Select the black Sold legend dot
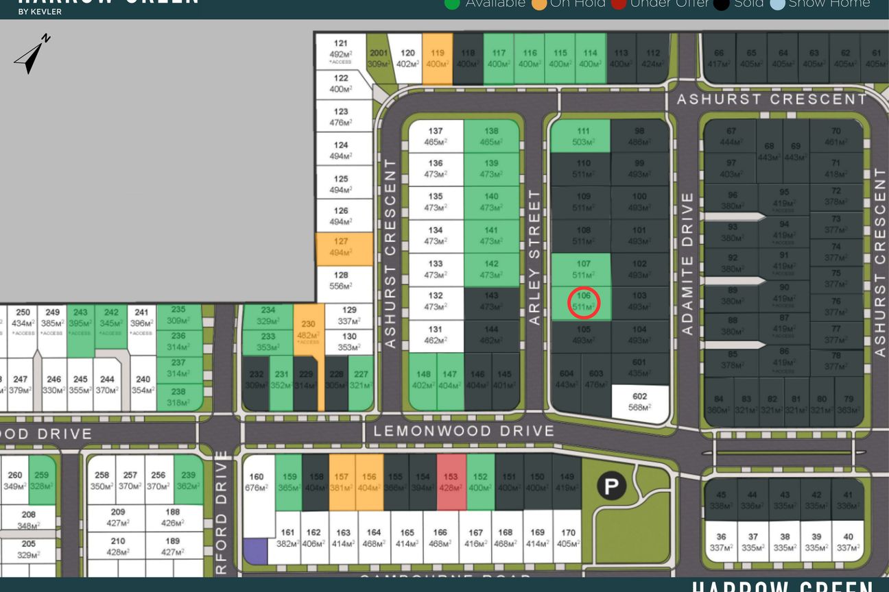Viewport: 889px width, 592px height. [721, 3]
